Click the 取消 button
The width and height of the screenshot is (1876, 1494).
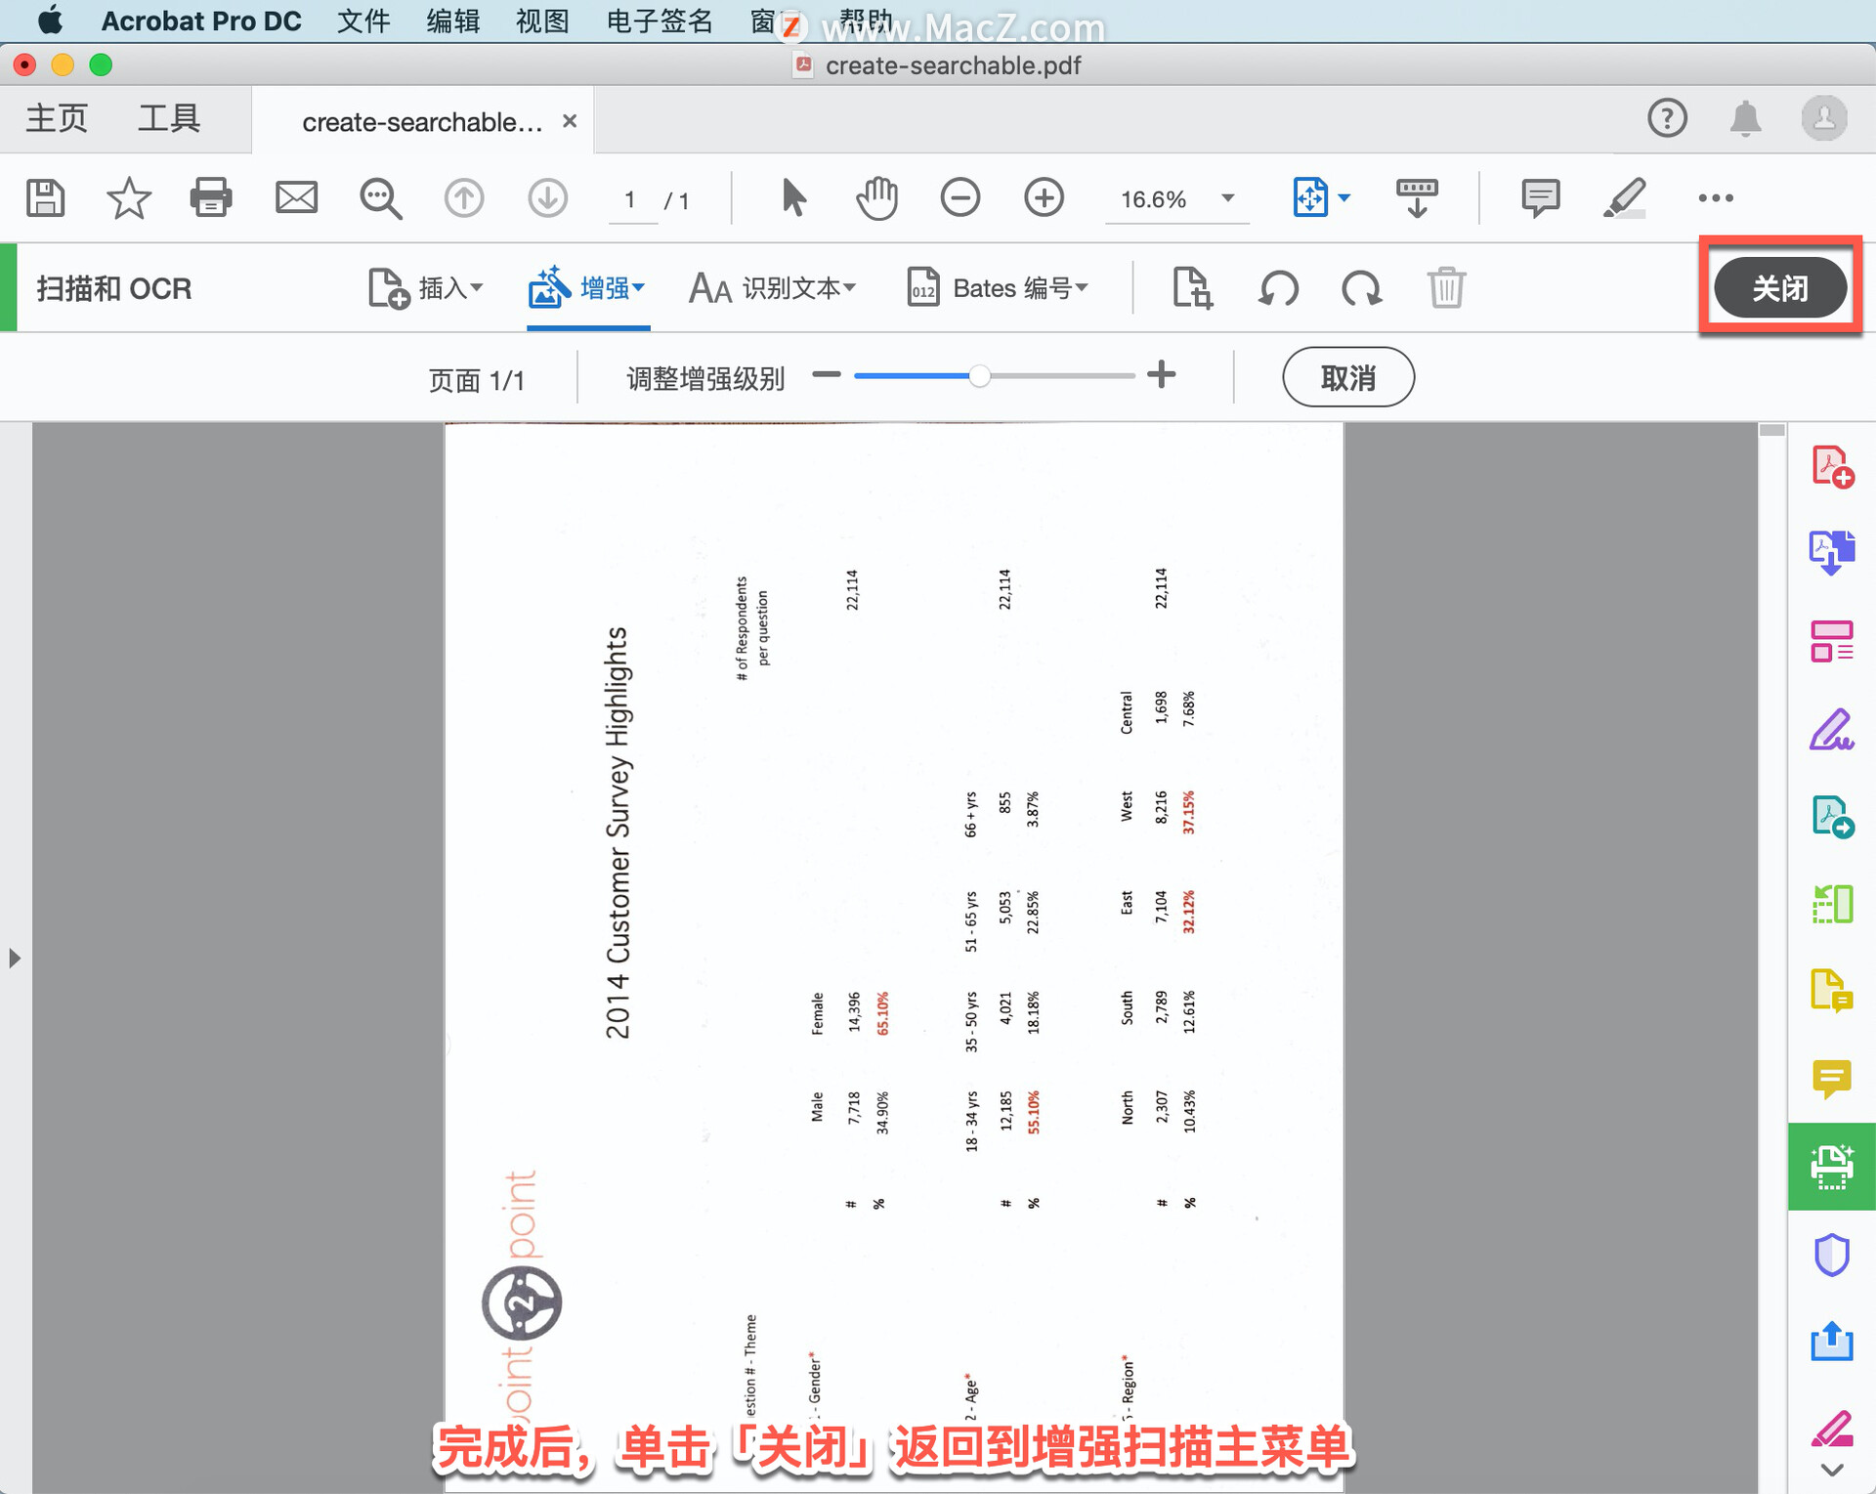[1347, 377]
